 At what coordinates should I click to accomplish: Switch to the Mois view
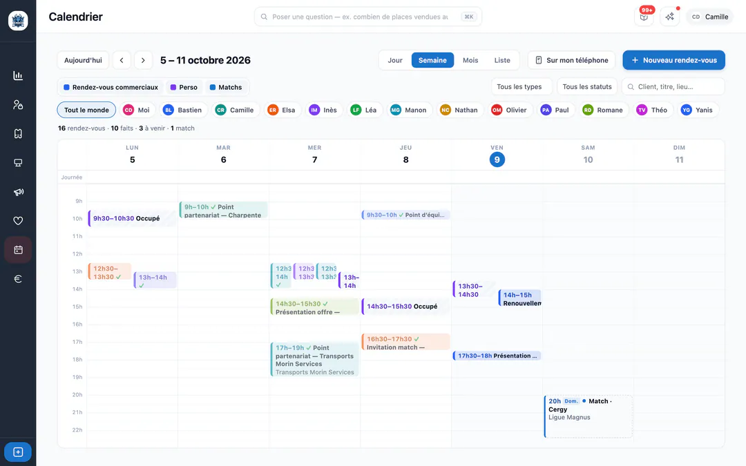[470, 60]
